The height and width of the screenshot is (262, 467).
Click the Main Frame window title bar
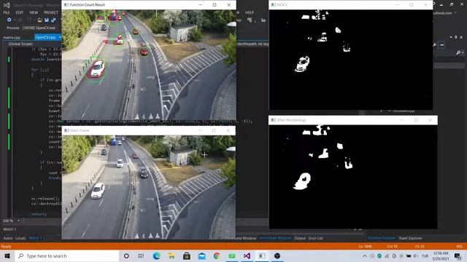coord(148,130)
